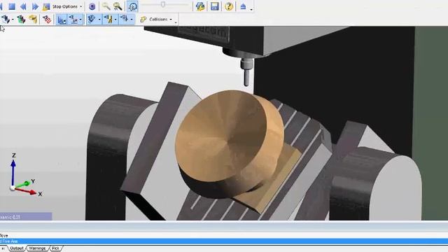This screenshot has height=252, width=448.
Task: Adjust the simulation speed slider handle
Action: [x=163, y=5]
